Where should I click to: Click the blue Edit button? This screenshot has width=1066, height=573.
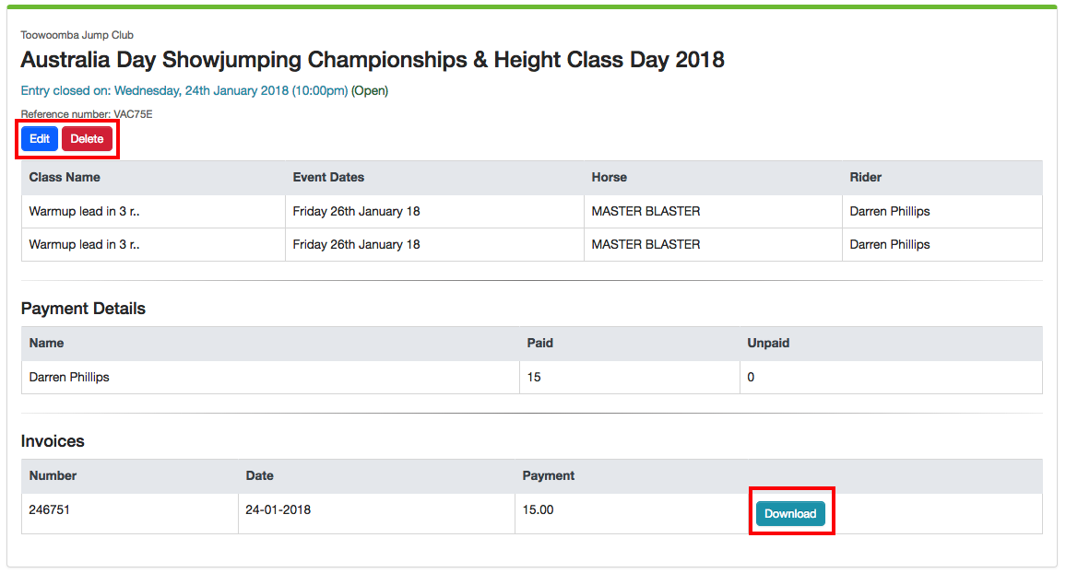(x=40, y=139)
